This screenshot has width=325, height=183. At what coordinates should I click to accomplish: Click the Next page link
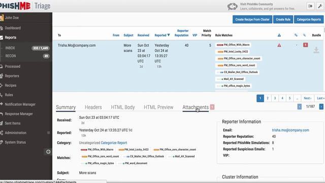(308, 98)
